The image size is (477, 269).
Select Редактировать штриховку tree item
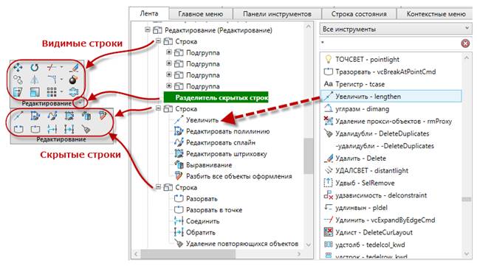coord(227,153)
